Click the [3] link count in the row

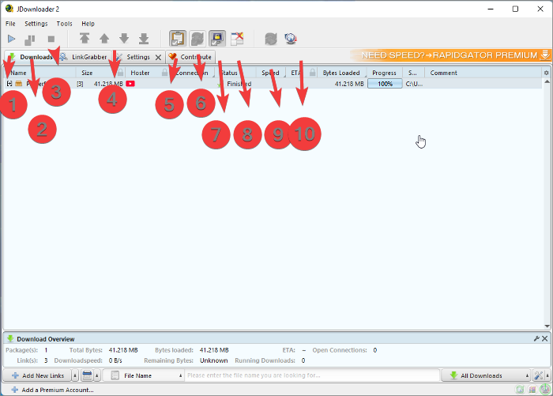80,84
